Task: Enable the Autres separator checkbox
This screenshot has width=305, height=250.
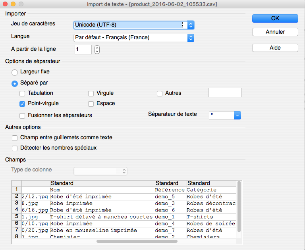Action: click(x=160, y=94)
